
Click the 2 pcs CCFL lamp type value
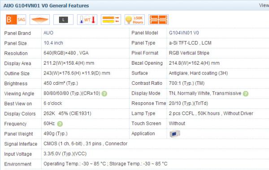pos(211,113)
